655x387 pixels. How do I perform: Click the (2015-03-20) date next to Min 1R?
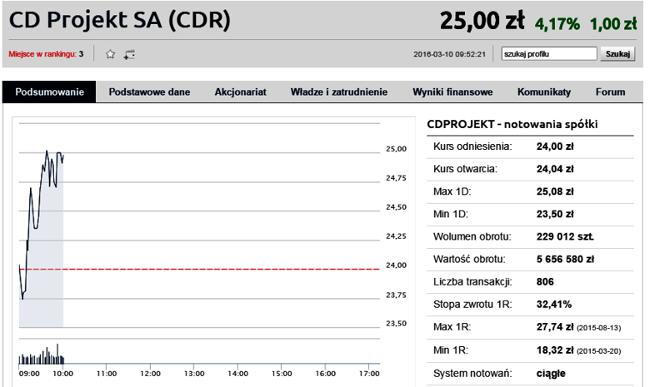[x=598, y=351]
